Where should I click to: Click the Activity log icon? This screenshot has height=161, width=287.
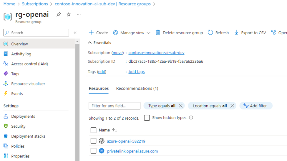pos(6,54)
